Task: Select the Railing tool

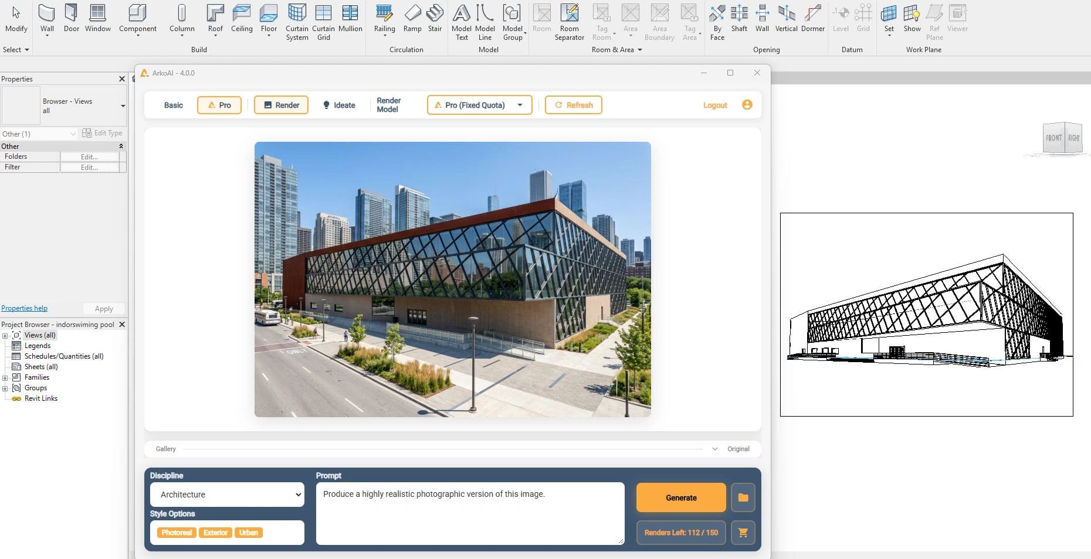Action: [x=384, y=19]
